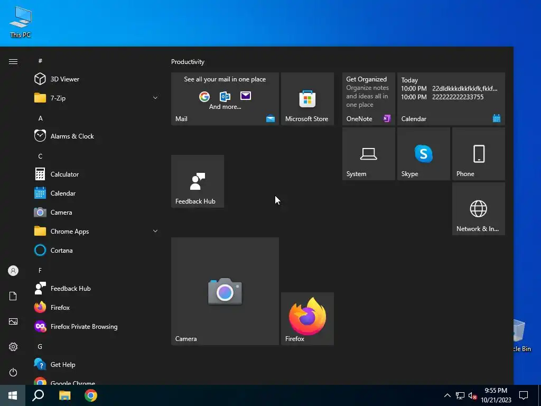Open the Action Center notifications icon

click(x=524, y=395)
